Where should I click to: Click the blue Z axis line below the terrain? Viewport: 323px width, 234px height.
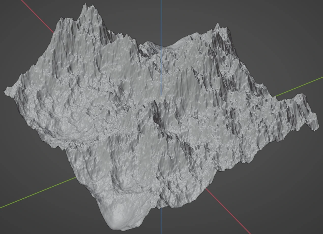point(161,221)
